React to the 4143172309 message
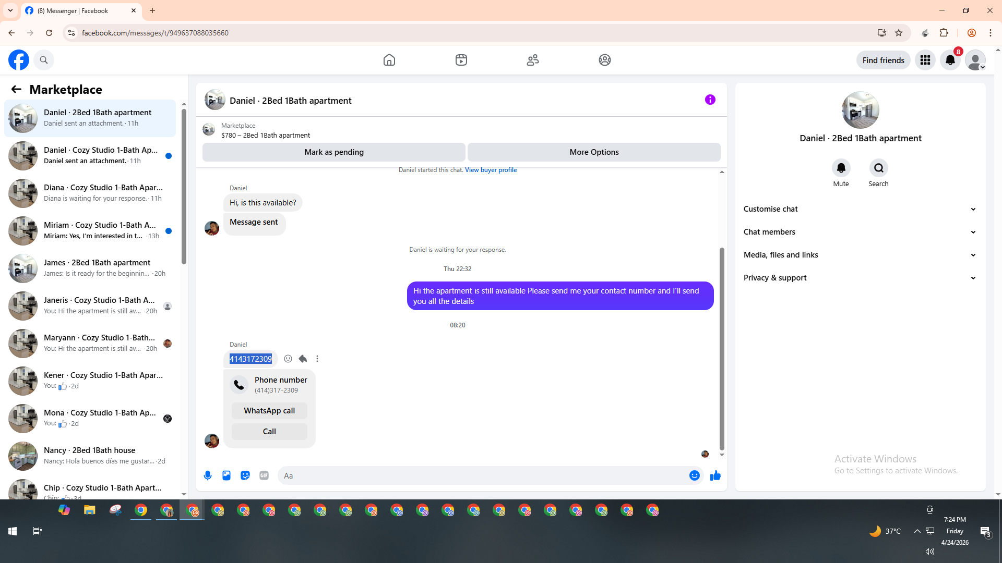The image size is (1002, 563). click(288, 359)
